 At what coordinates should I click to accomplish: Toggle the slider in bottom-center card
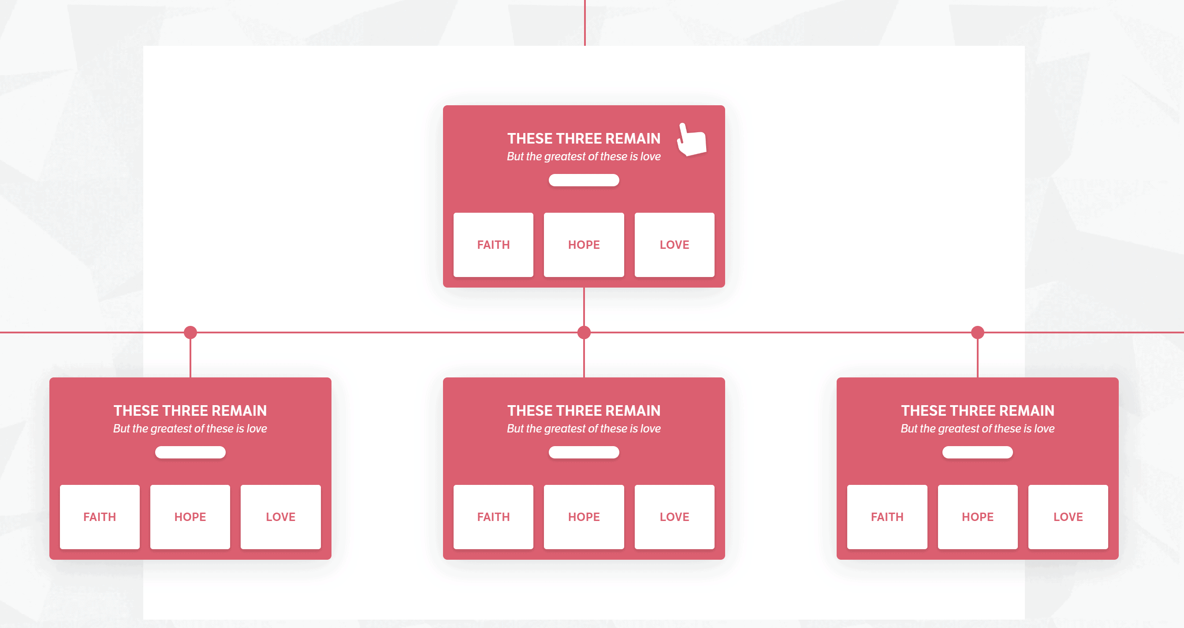tap(586, 454)
